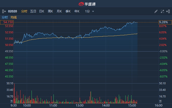Click the 9.28% change percentage label
This screenshot has width=172, height=108.
coord(163,22)
